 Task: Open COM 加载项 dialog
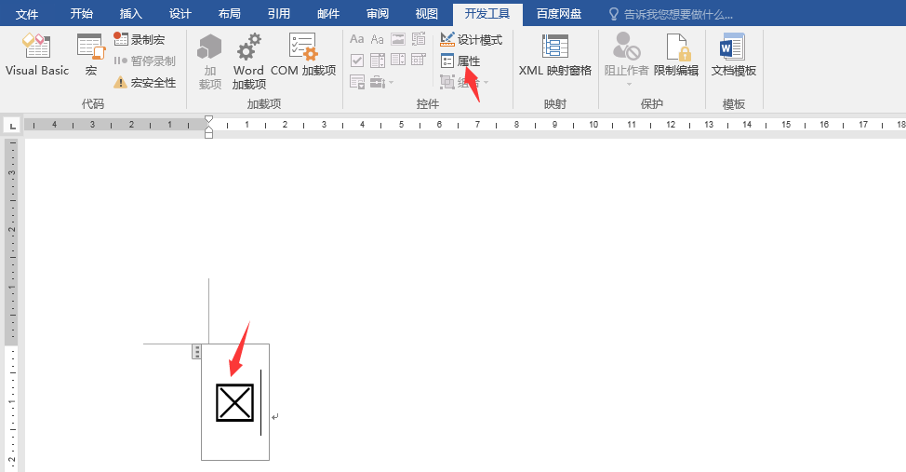tap(303, 55)
